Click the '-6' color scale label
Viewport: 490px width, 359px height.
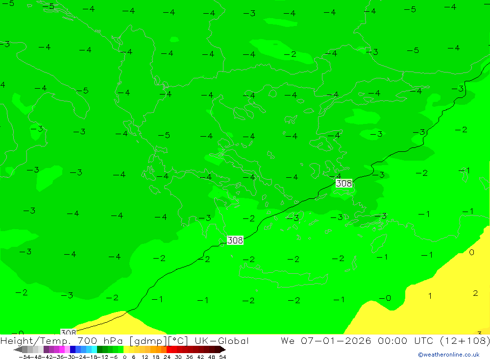pyautogui.click(x=114, y=357)
